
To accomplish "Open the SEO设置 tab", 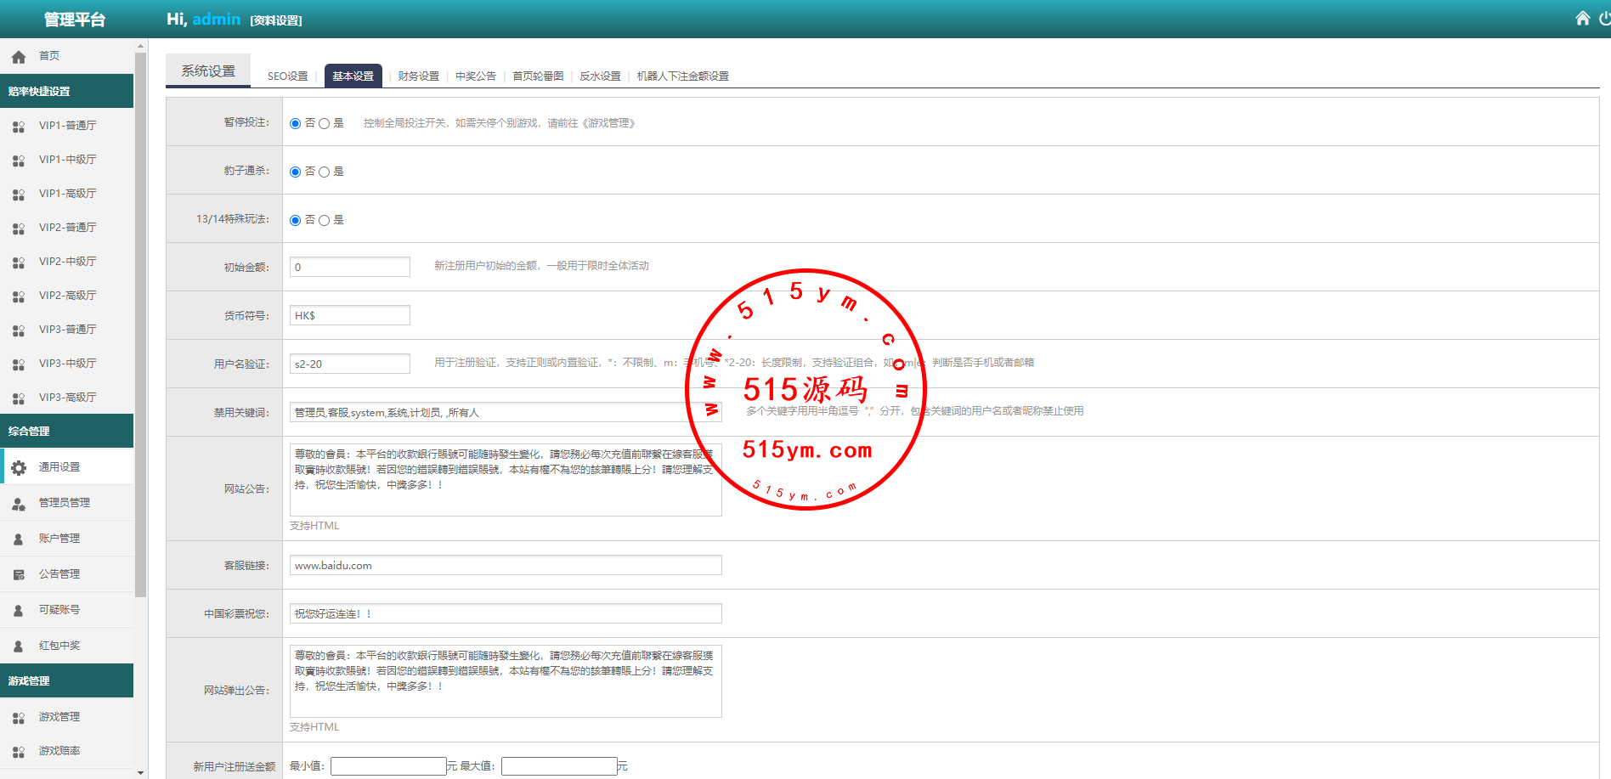I will tap(287, 76).
